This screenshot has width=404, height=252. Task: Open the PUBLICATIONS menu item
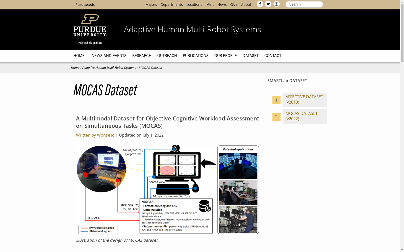tap(195, 56)
